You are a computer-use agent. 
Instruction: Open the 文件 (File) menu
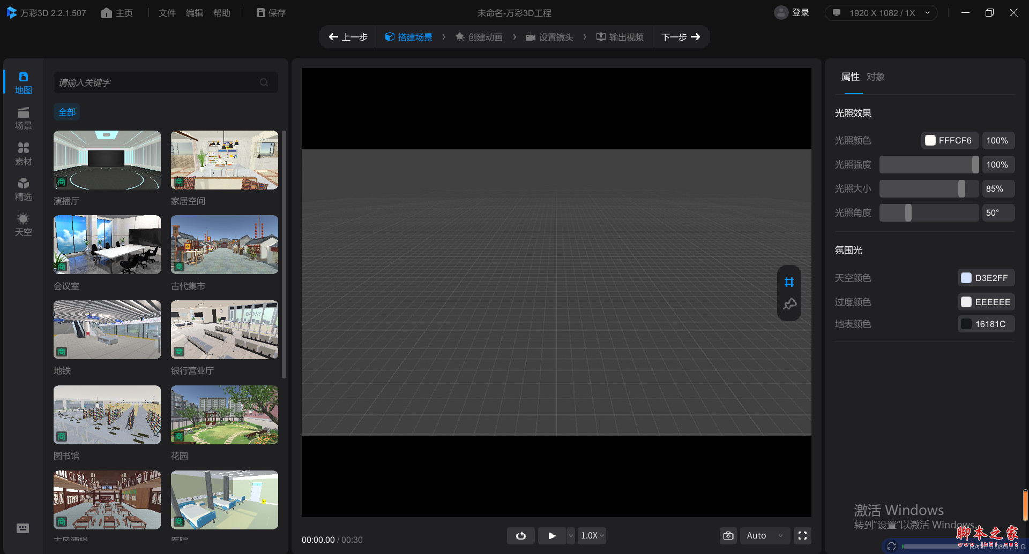(167, 12)
